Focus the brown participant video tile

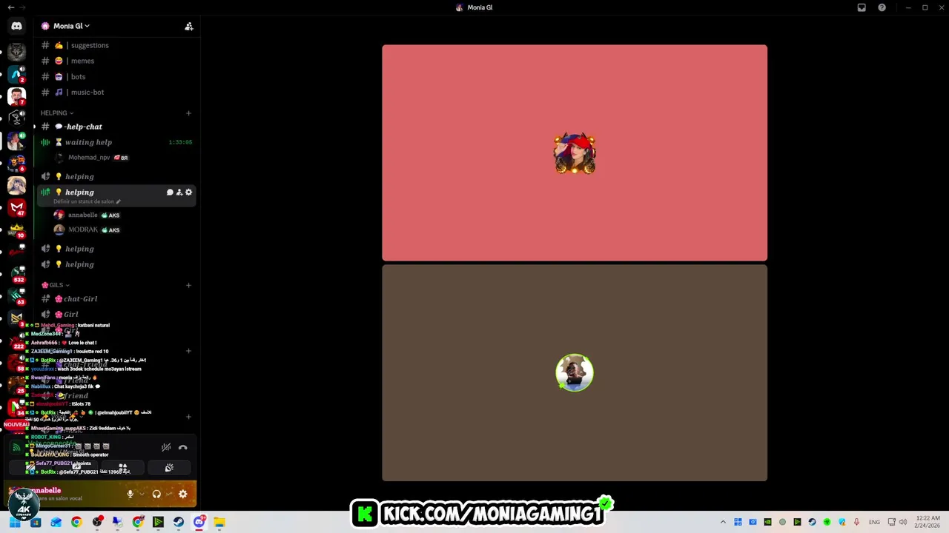click(x=575, y=373)
